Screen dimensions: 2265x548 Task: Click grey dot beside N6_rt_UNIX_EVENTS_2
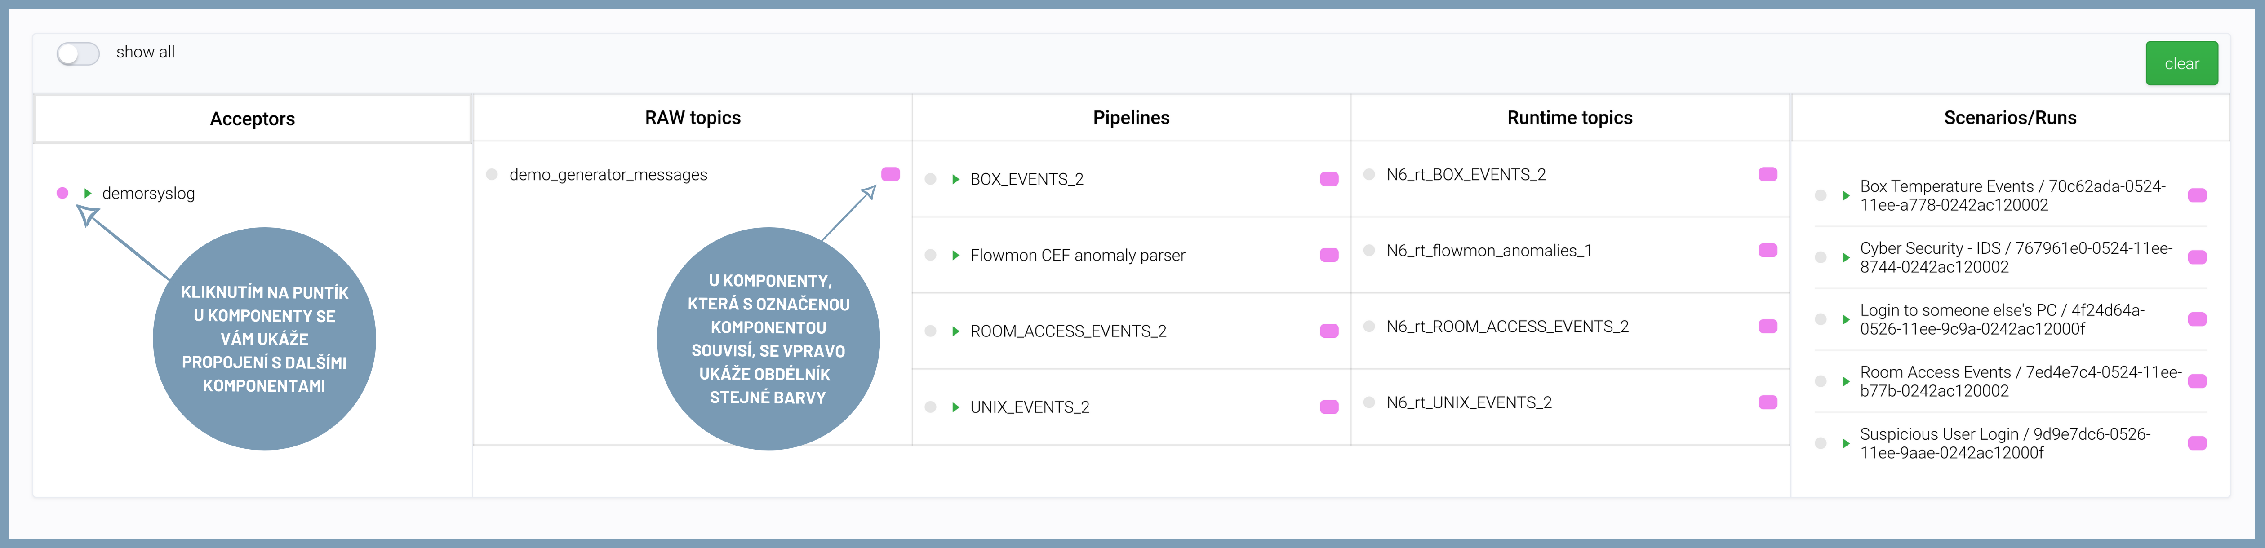pos(1369,402)
